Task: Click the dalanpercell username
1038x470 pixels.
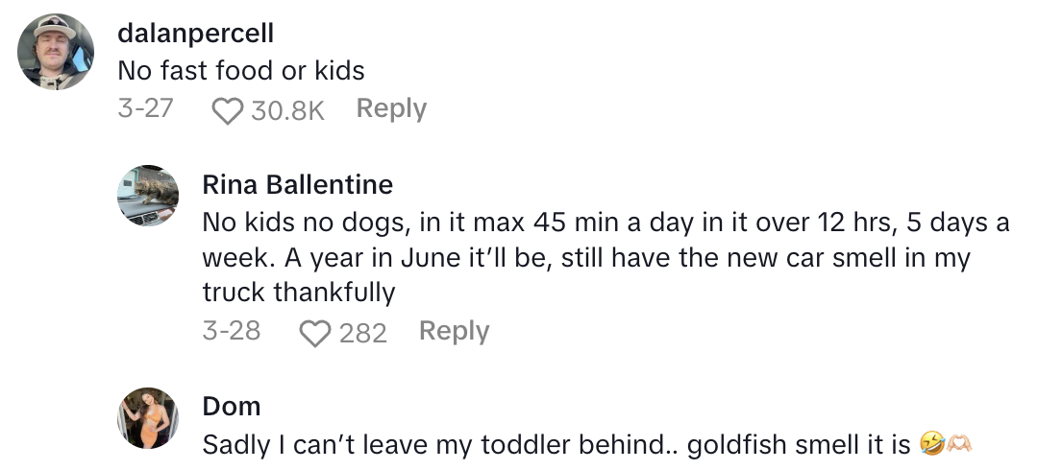Action: 195,33
